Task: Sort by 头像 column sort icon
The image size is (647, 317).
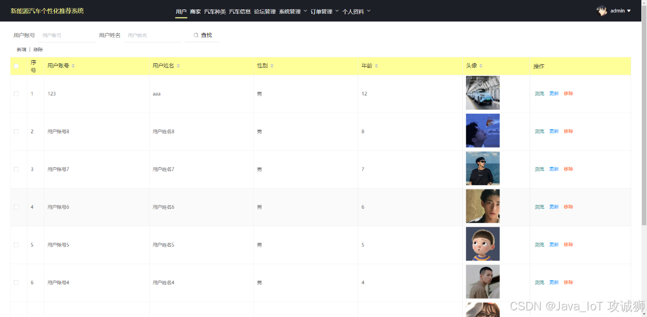Action: (481, 66)
